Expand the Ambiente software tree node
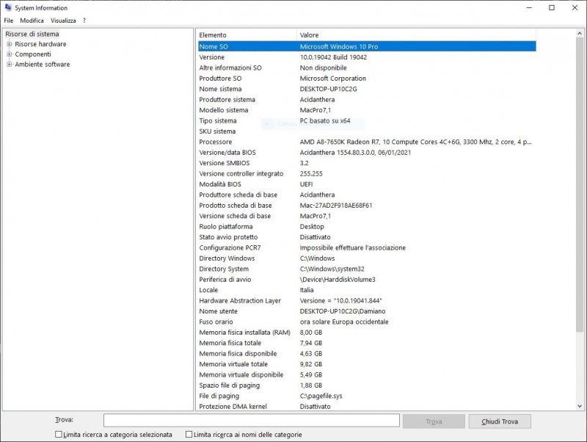Screen dimensions: 587x442 pos(10,65)
